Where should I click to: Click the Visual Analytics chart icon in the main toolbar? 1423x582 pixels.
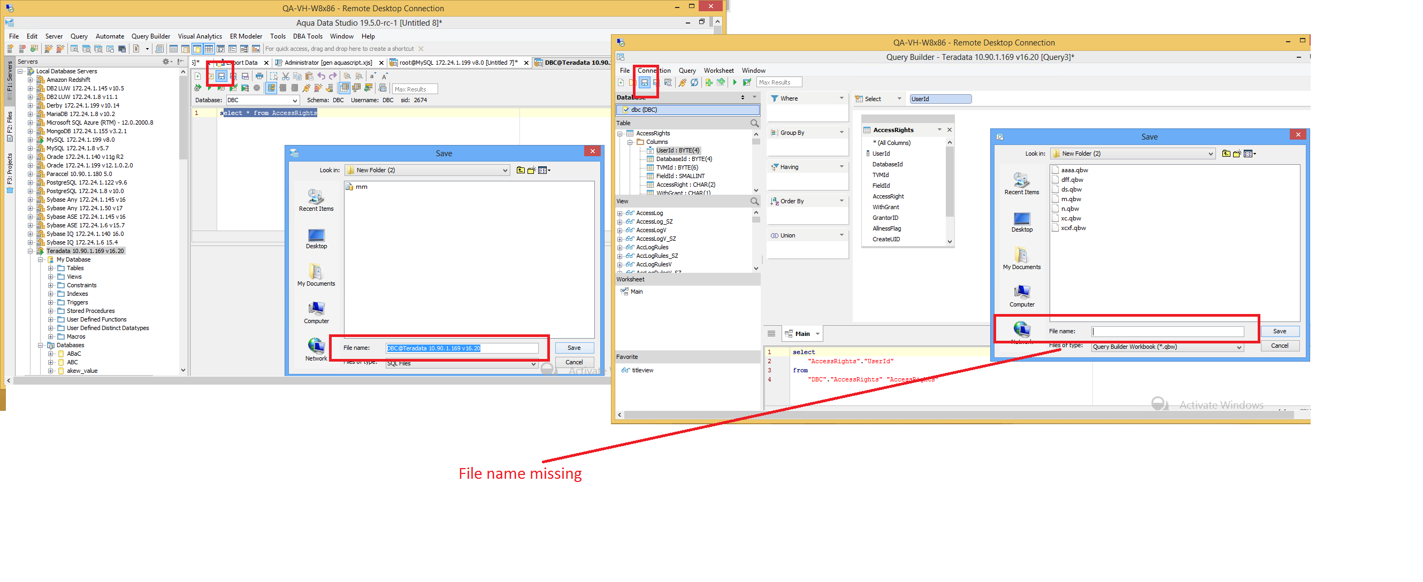(x=256, y=49)
